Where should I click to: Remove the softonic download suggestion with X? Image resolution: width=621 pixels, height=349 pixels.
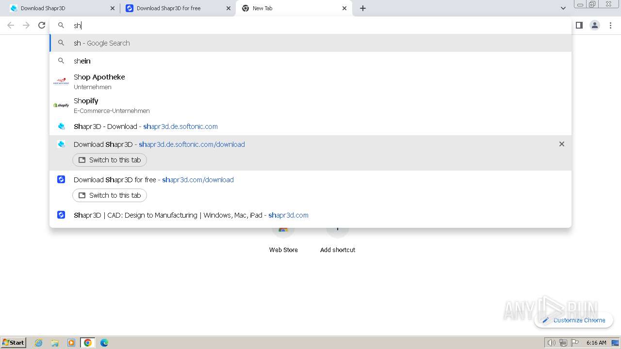[x=562, y=144]
